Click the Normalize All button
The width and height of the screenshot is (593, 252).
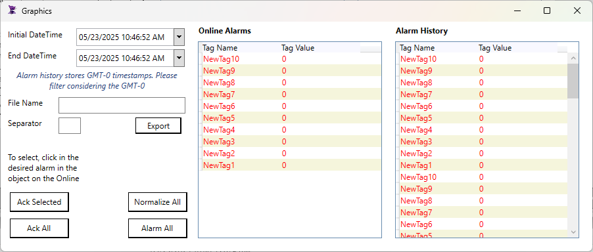click(158, 202)
